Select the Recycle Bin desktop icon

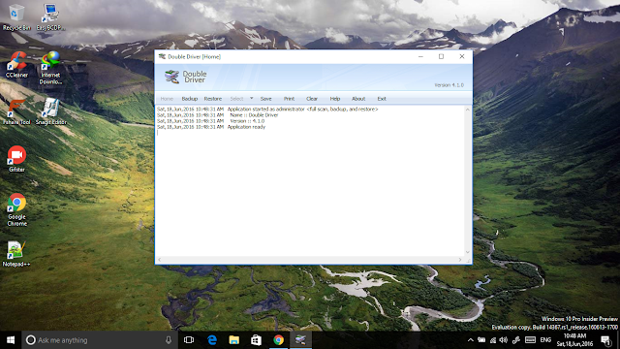[x=16, y=17]
